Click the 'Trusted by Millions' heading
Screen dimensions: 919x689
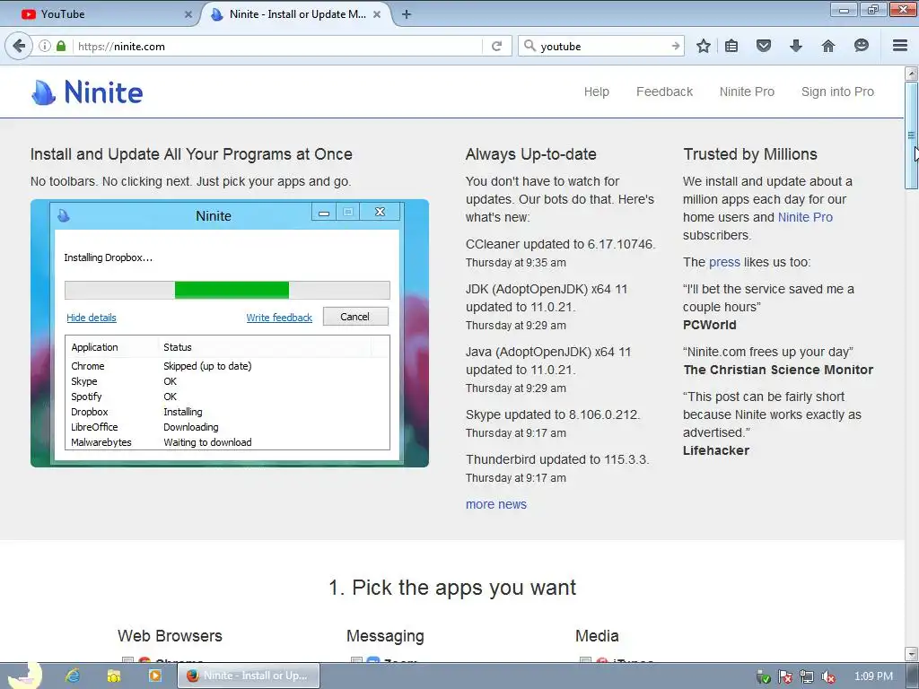pos(750,154)
